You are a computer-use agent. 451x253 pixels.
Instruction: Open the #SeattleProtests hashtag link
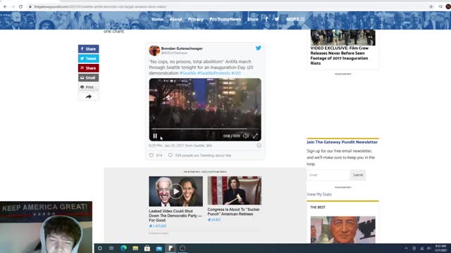[x=214, y=73]
